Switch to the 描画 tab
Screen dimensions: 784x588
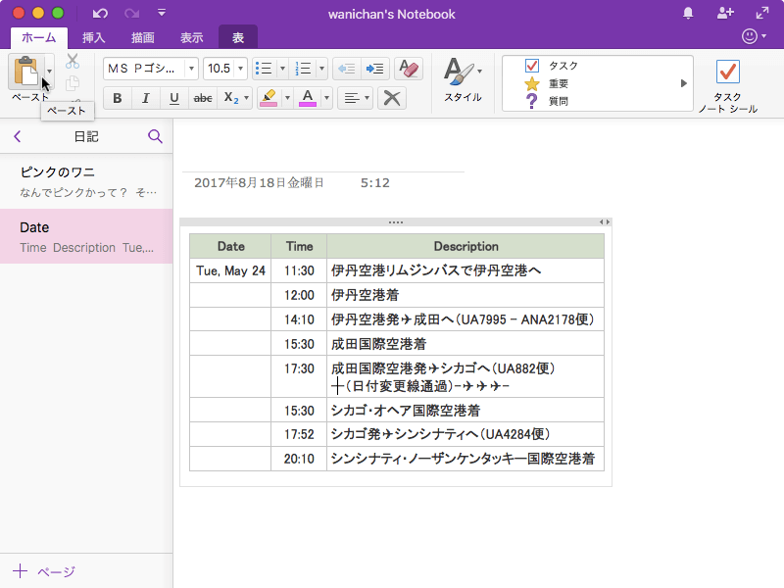[x=143, y=38]
